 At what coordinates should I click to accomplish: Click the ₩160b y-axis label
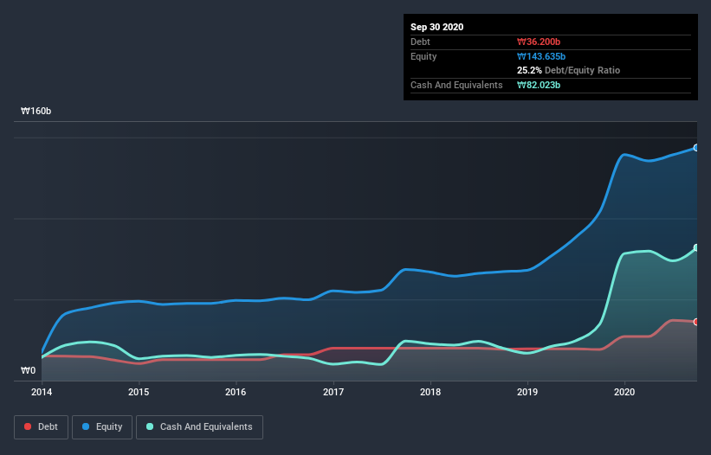click(x=36, y=111)
